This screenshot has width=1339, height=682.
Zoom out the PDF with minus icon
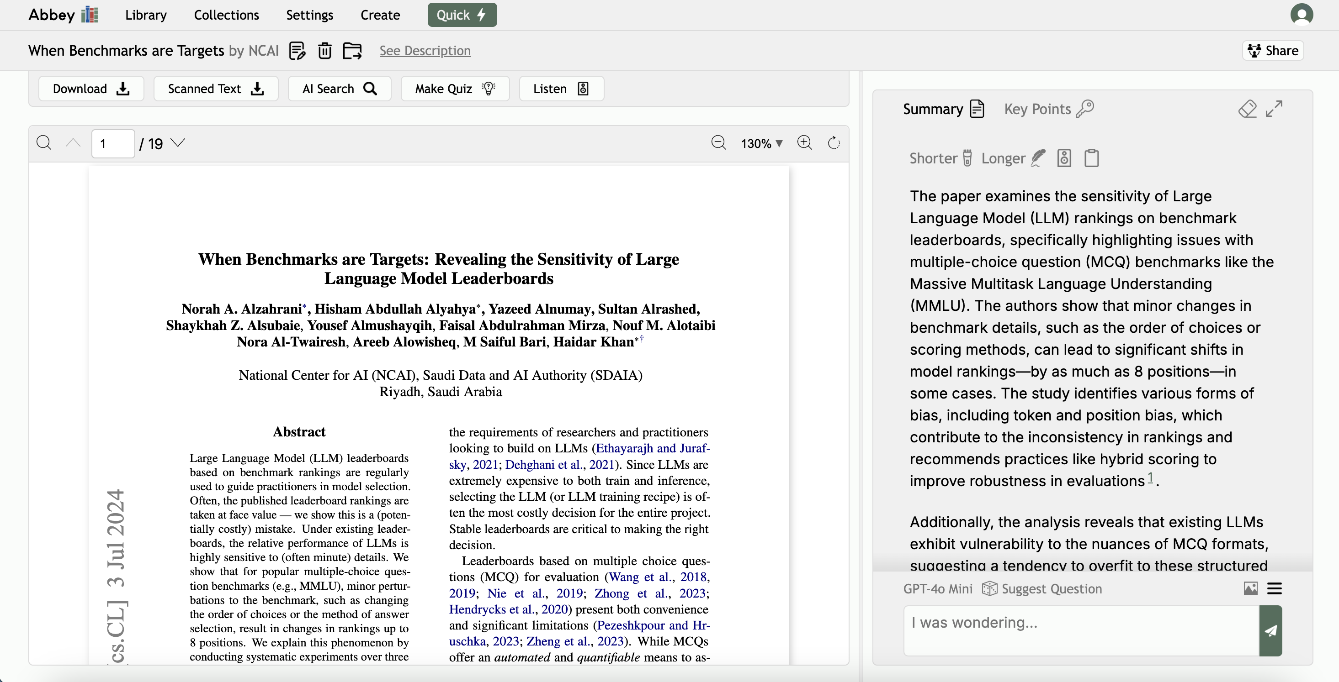click(x=718, y=143)
